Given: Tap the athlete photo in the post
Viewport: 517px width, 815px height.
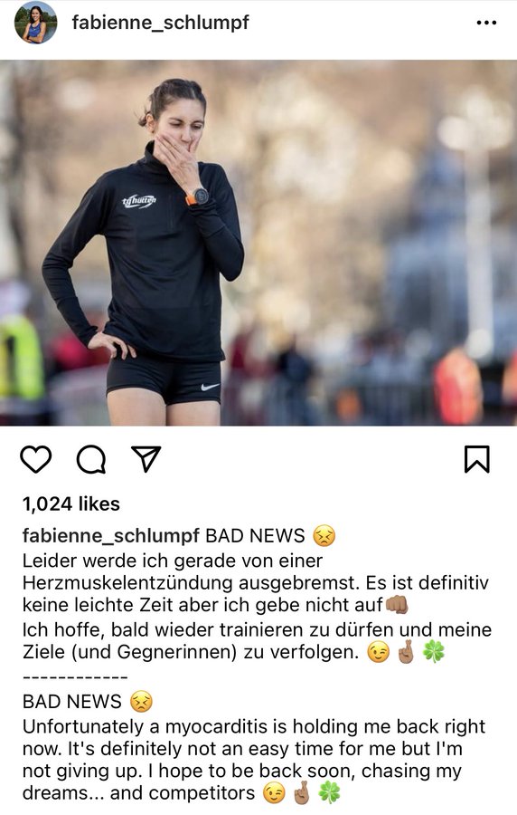Looking at the screenshot, I should 258,243.
